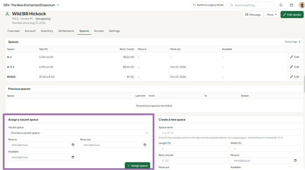Click the Create space Move in date field
This screenshot has width=305, height=170.
point(265,160)
